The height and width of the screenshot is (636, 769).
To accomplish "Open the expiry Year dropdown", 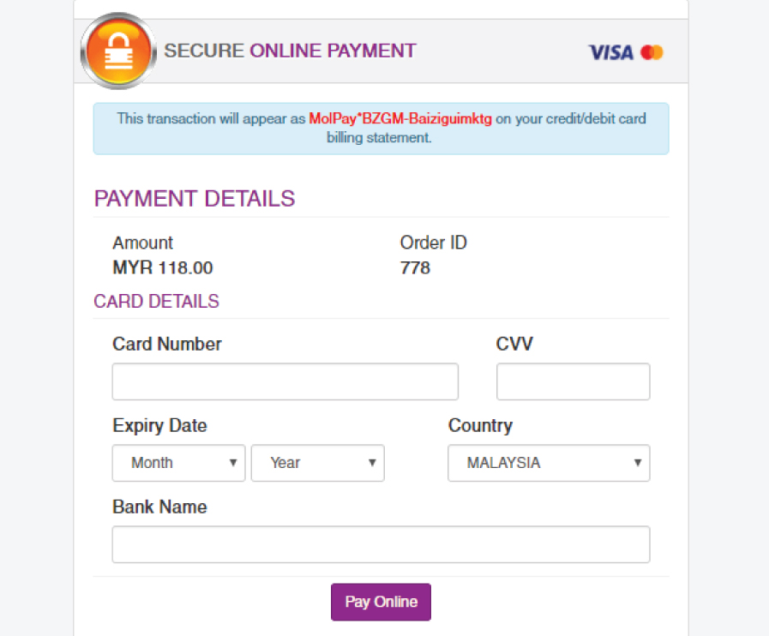I will pos(318,463).
